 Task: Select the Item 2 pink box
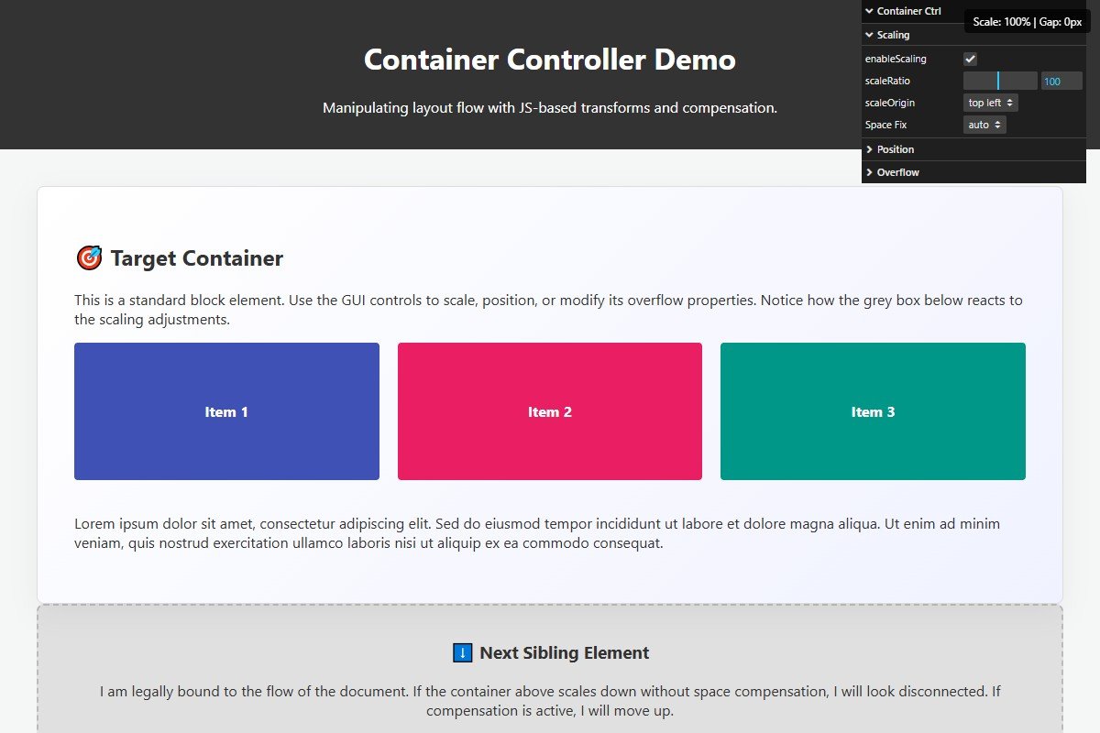pyautogui.click(x=549, y=411)
